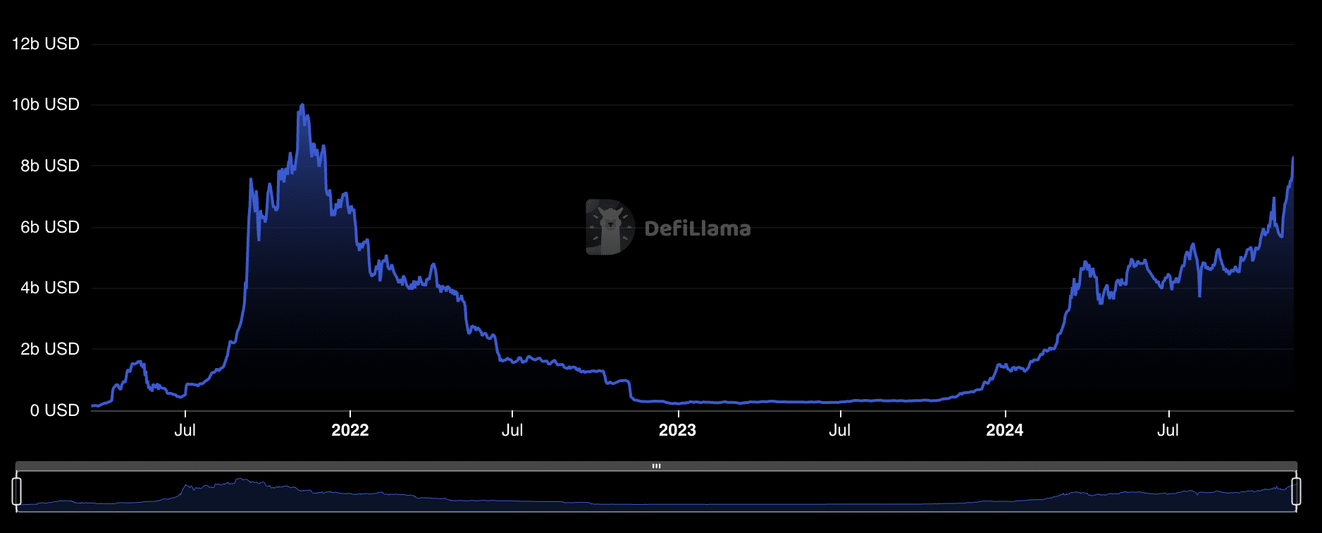Screen dimensions: 1322x533
Task: Click the Jul label between 2022 and 2023
Action: point(512,430)
